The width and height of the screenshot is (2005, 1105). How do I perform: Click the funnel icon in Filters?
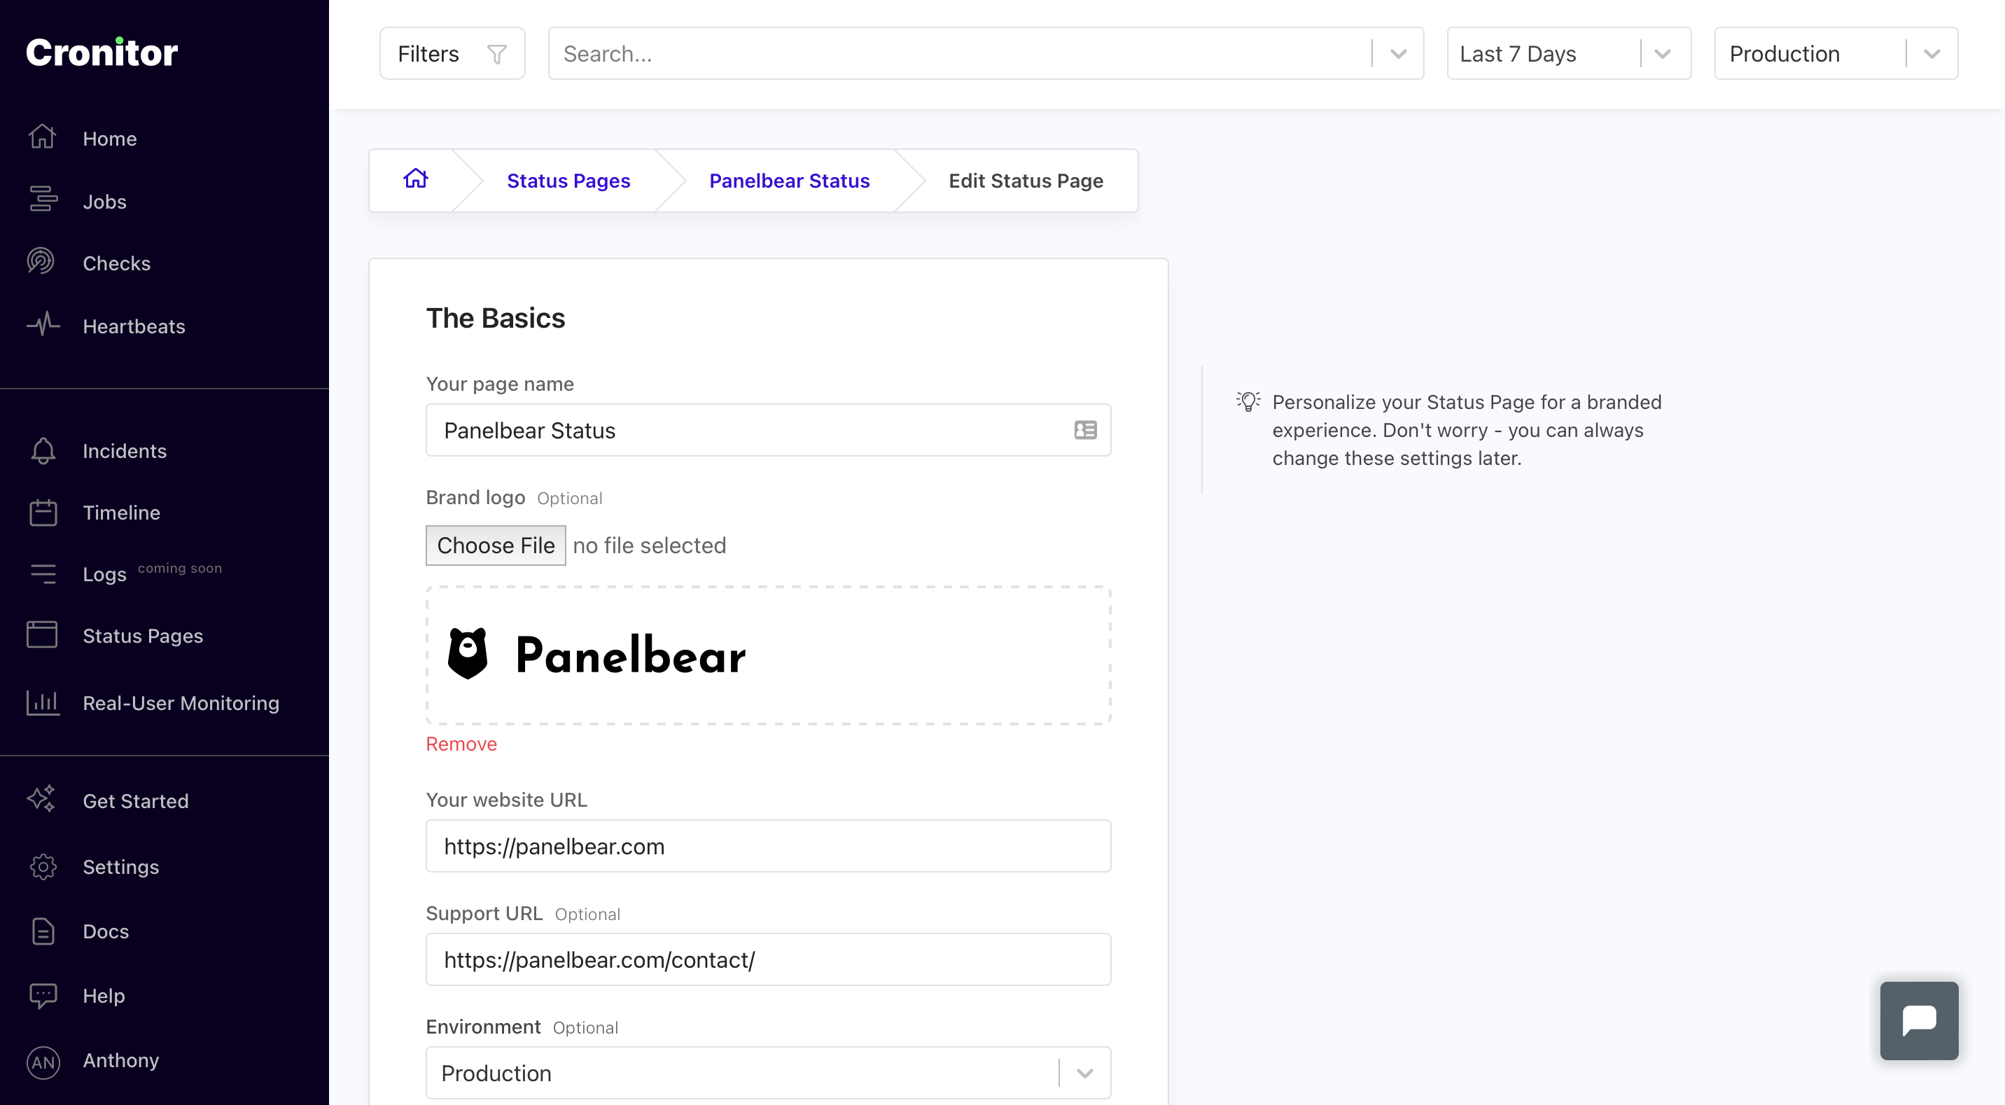496,54
